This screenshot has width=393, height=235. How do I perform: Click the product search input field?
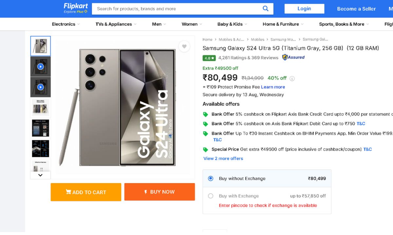point(177,9)
